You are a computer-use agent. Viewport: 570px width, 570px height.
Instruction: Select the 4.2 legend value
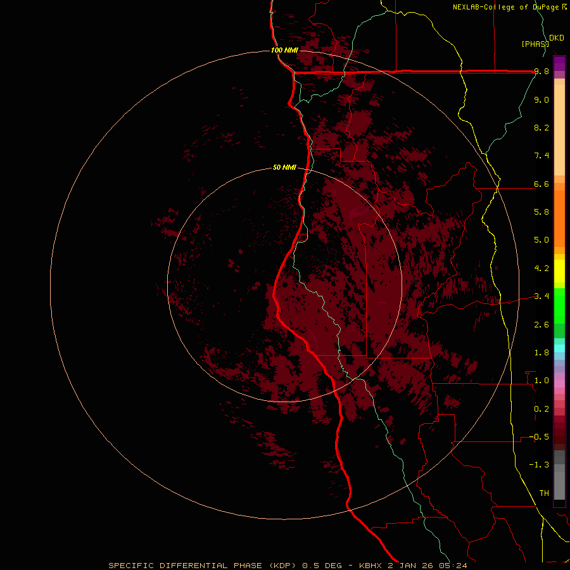pyautogui.click(x=541, y=269)
